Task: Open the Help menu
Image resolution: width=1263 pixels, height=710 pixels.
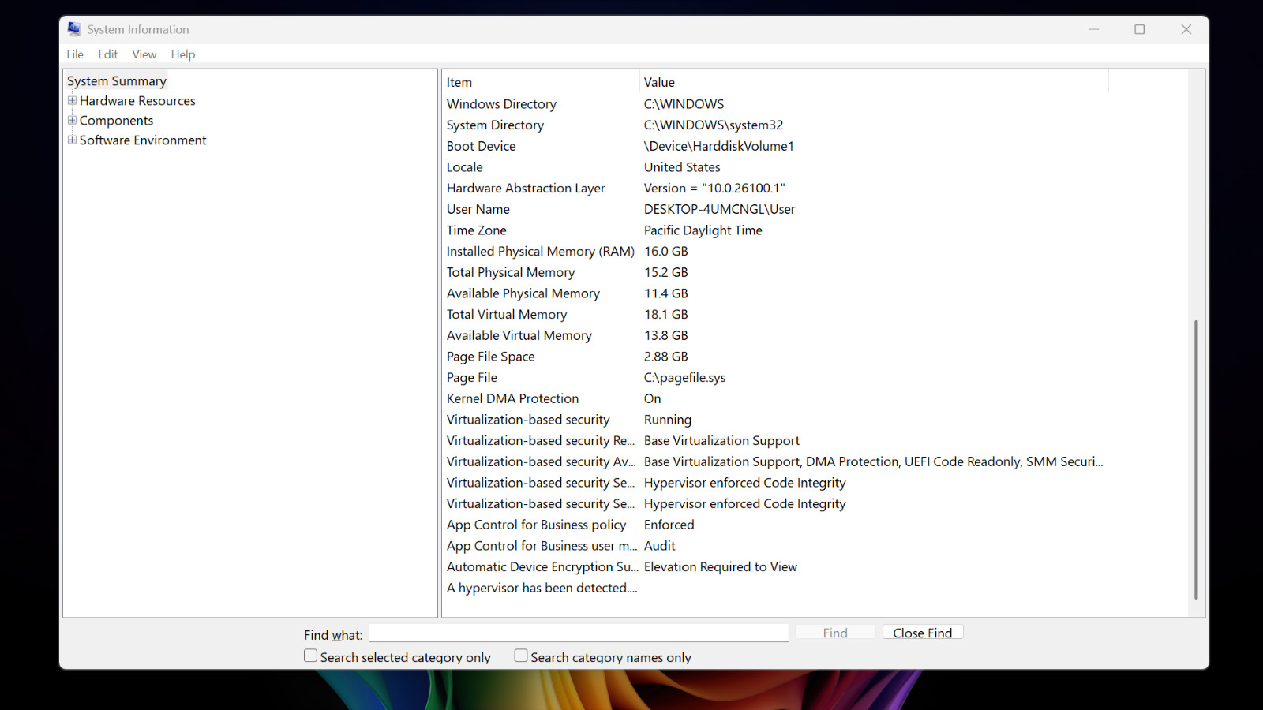Action: pyautogui.click(x=182, y=54)
